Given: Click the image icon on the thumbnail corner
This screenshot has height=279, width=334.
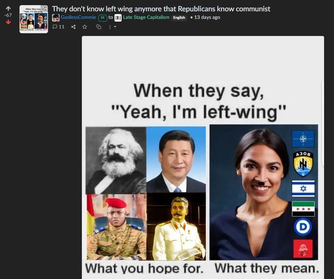Looking at the screenshot, I should pyautogui.click(x=44, y=9).
